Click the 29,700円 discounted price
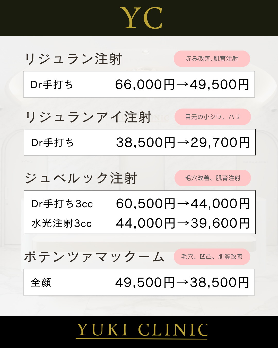The height and width of the screenshot is (348, 278). click(x=221, y=143)
